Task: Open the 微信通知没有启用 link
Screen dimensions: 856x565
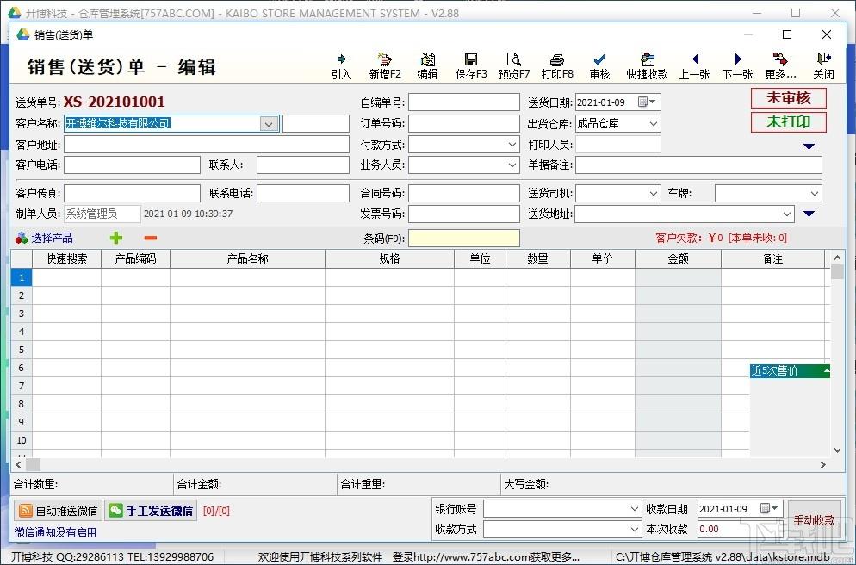Action: 55,532
